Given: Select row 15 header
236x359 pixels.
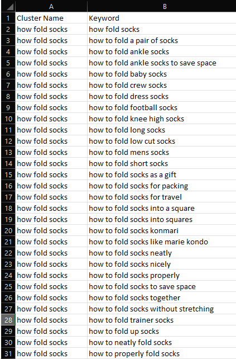Looking at the screenshot, I should pos(8,174).
